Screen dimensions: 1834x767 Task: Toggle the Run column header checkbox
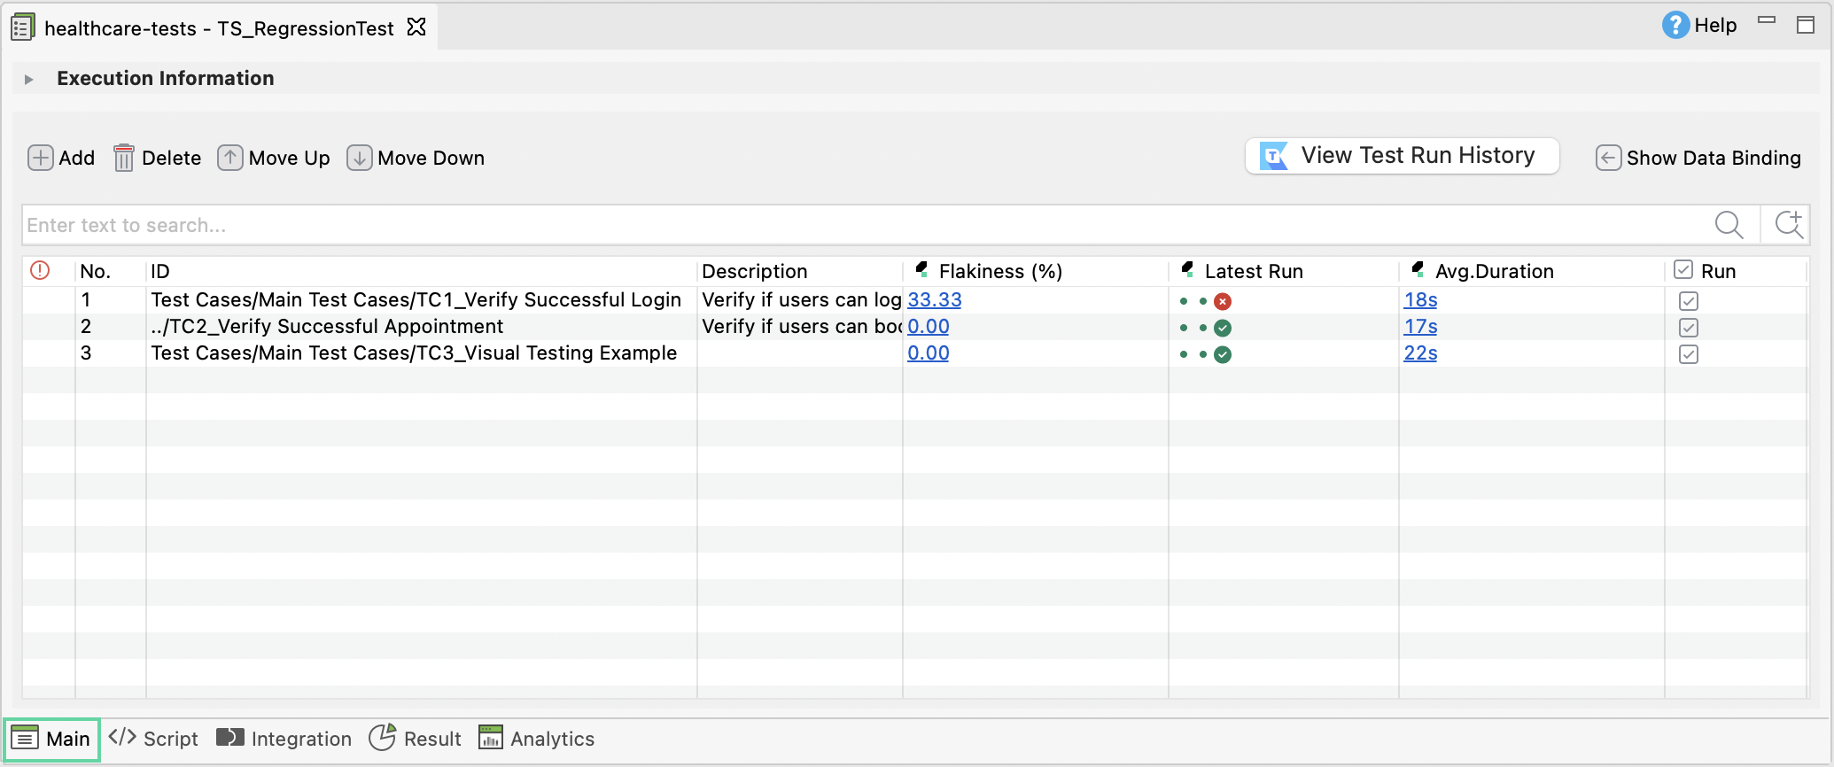pyautogui.click(x=1683, y=270)
